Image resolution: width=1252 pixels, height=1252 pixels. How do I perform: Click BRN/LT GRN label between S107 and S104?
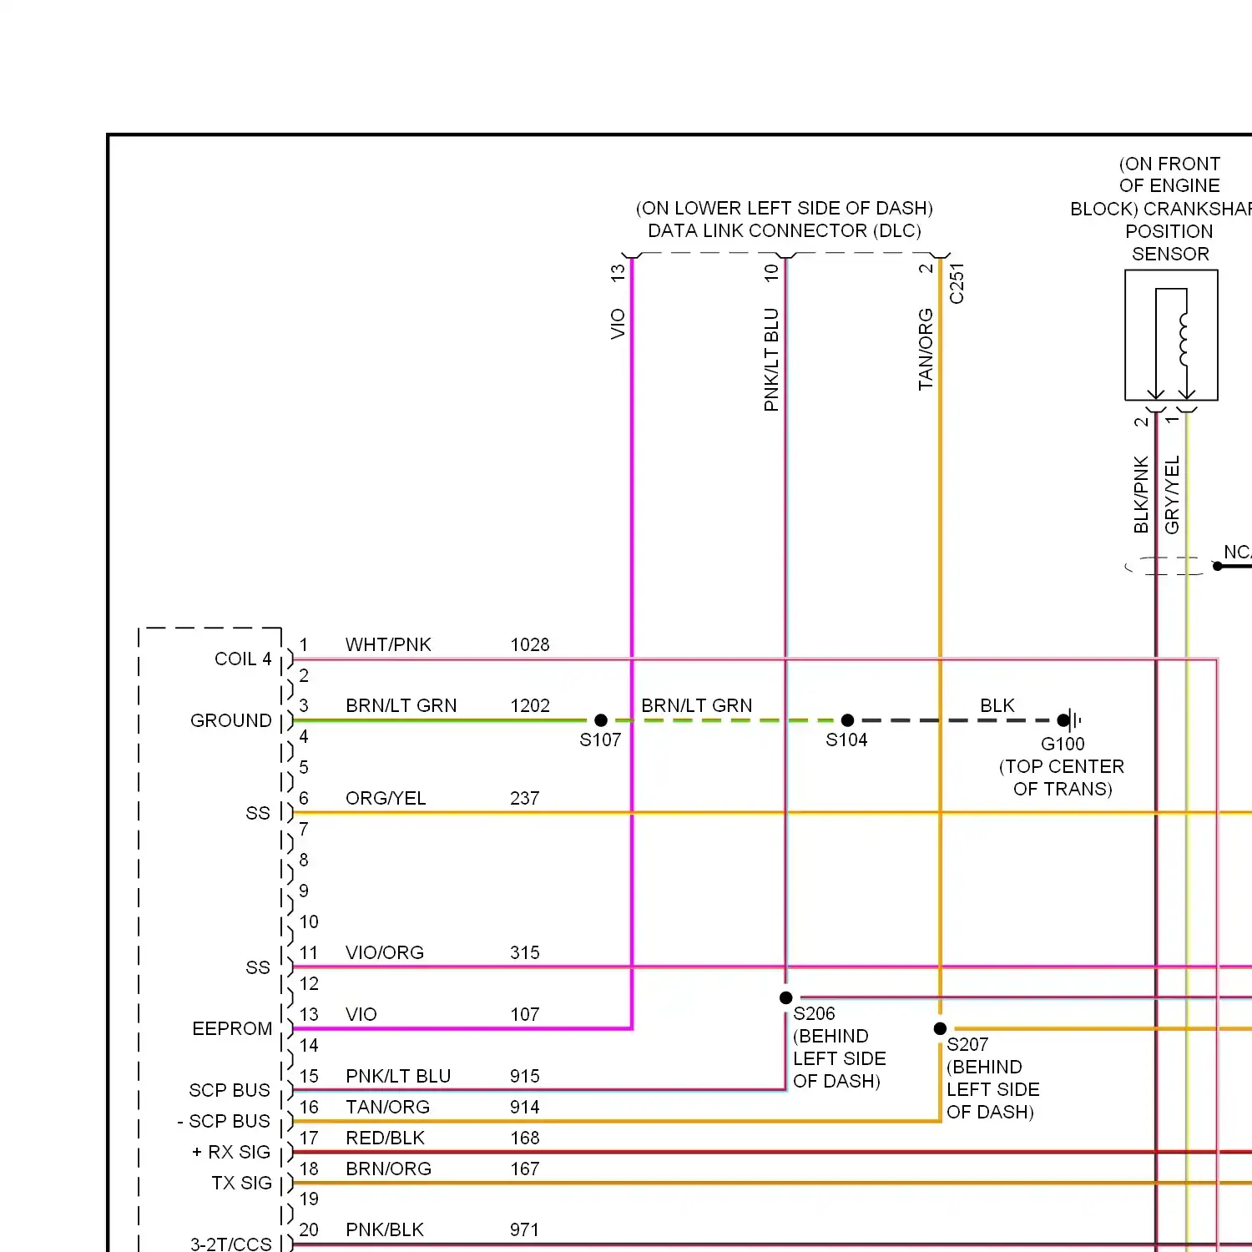tap(697, 705)
